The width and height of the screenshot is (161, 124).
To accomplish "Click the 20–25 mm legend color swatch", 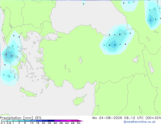I will pyautogui.click(x=45, y=121).
